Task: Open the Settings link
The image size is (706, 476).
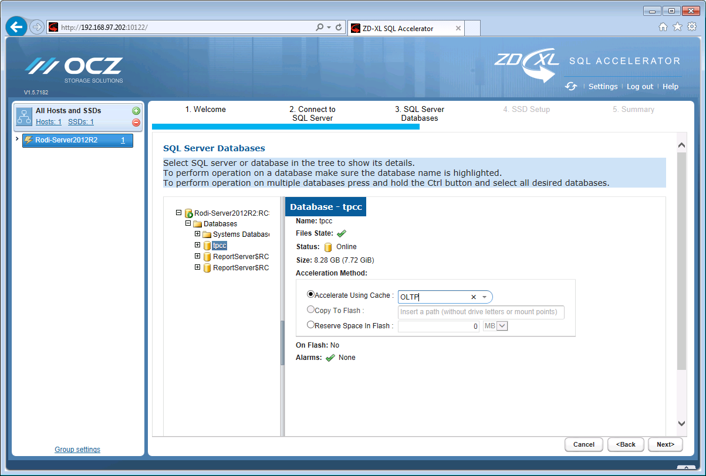Action: tap(603, 87)
